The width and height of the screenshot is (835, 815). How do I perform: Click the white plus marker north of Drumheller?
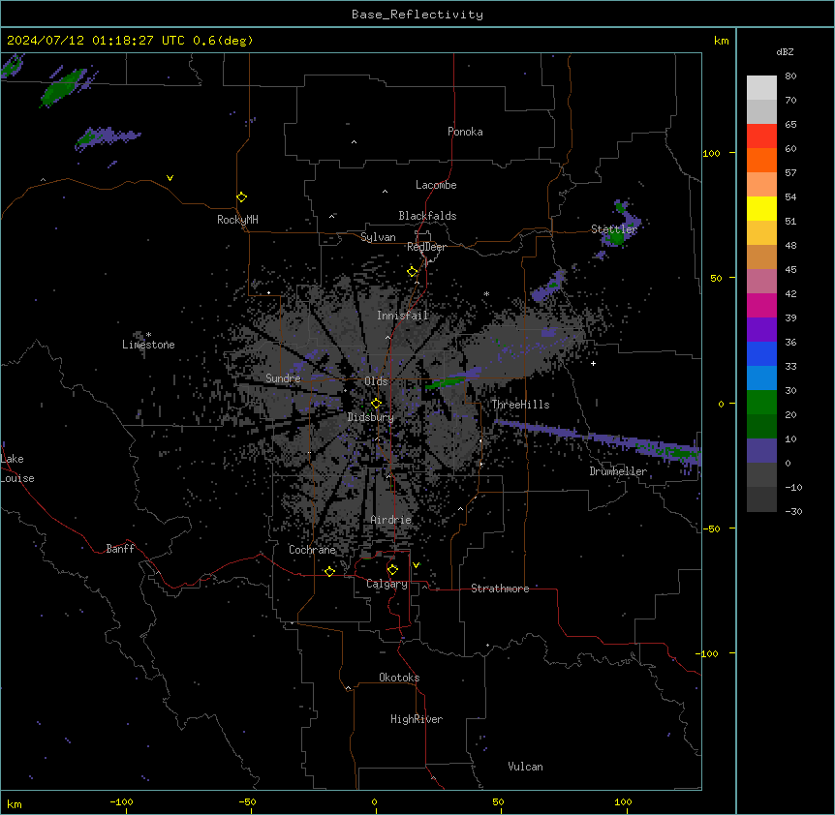(x=593, y=363)
